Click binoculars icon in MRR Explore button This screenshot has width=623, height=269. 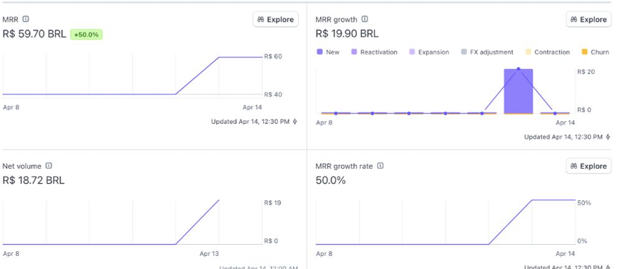point(260,19)
